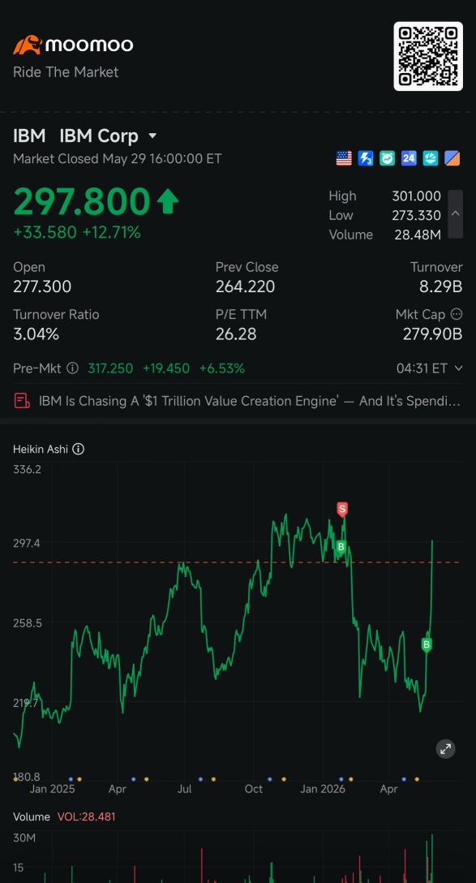
Task: Tap the moomoo logo
Action: coord(73,45)
